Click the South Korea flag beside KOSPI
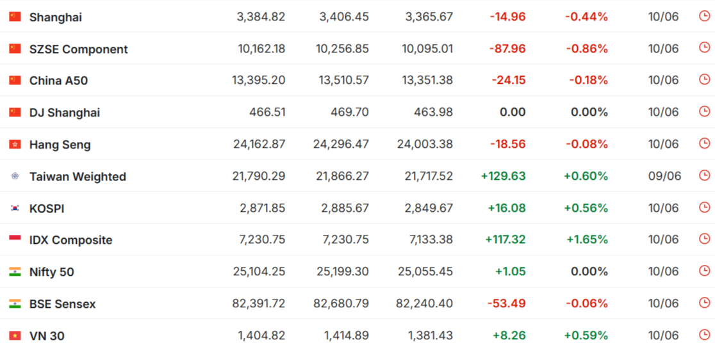Viewport: 715px width, 345px height. coord(15,208)
